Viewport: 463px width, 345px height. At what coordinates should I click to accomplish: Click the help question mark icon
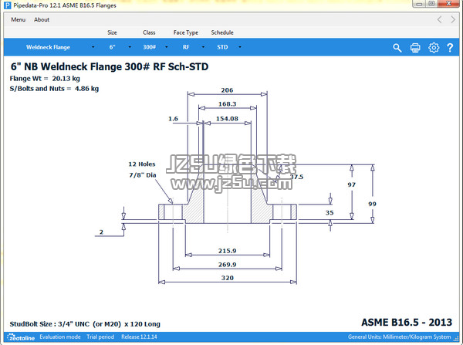click(x=450, y=48)
